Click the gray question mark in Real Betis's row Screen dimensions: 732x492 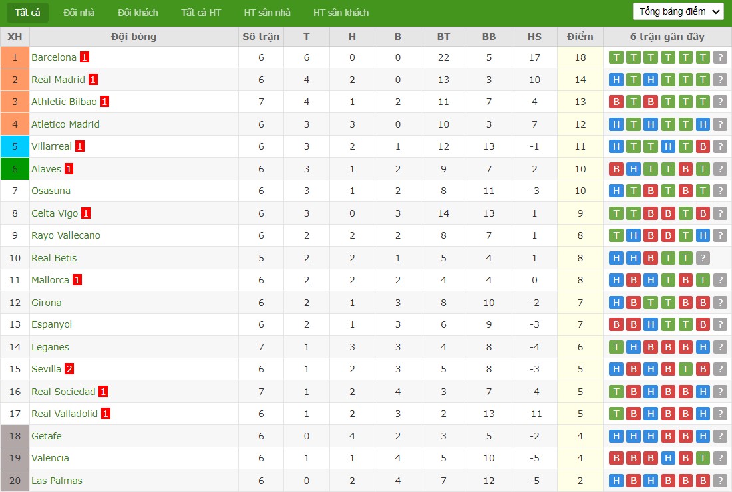(x=703, y=258)
